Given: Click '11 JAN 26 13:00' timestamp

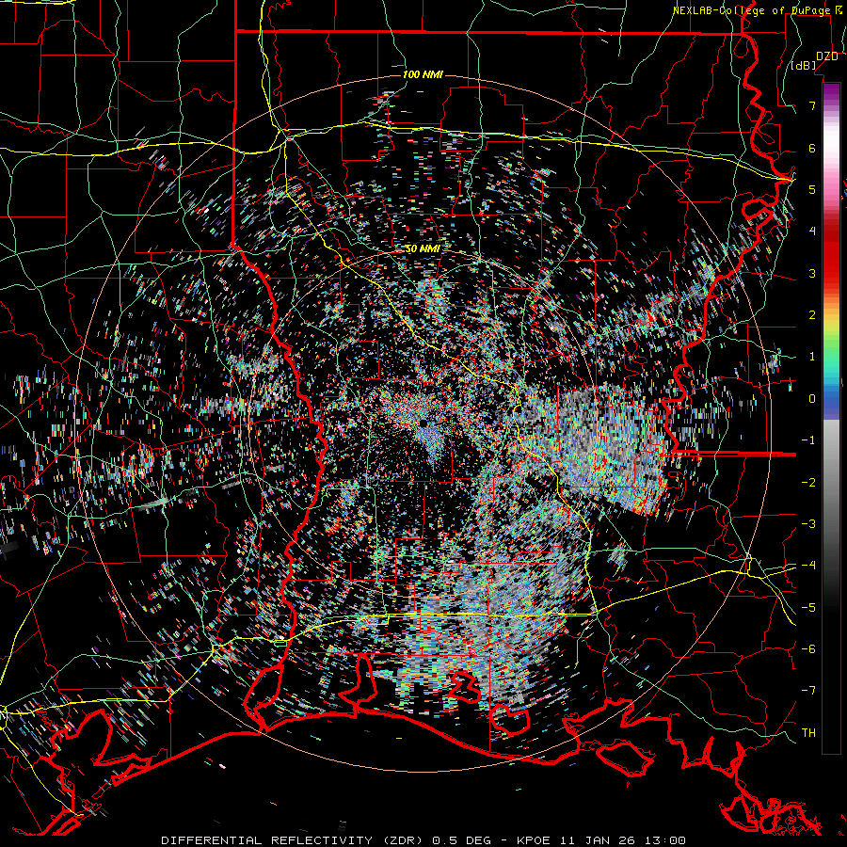Looking at the screenshot, I should (621, 840).
